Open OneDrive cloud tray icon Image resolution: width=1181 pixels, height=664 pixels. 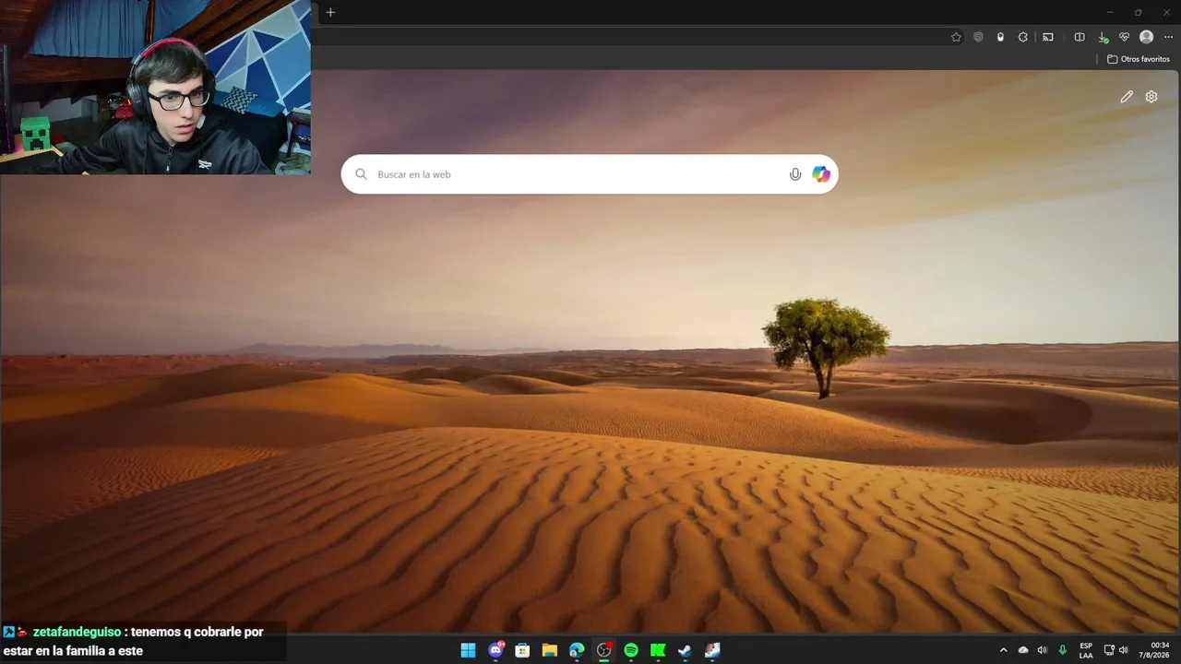coord(1023,650)
